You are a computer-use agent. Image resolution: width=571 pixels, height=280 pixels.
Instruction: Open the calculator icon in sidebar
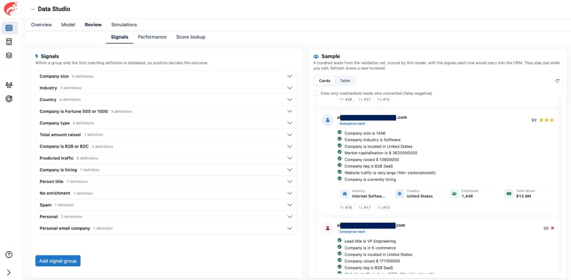9,42
